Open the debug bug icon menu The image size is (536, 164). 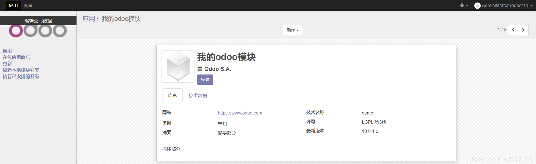click(x=464, y=5)
